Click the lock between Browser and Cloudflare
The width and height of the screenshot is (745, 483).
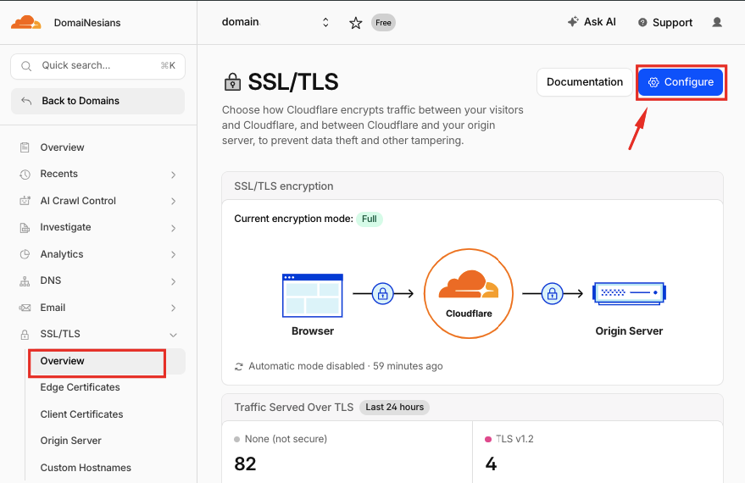[382, 294]
